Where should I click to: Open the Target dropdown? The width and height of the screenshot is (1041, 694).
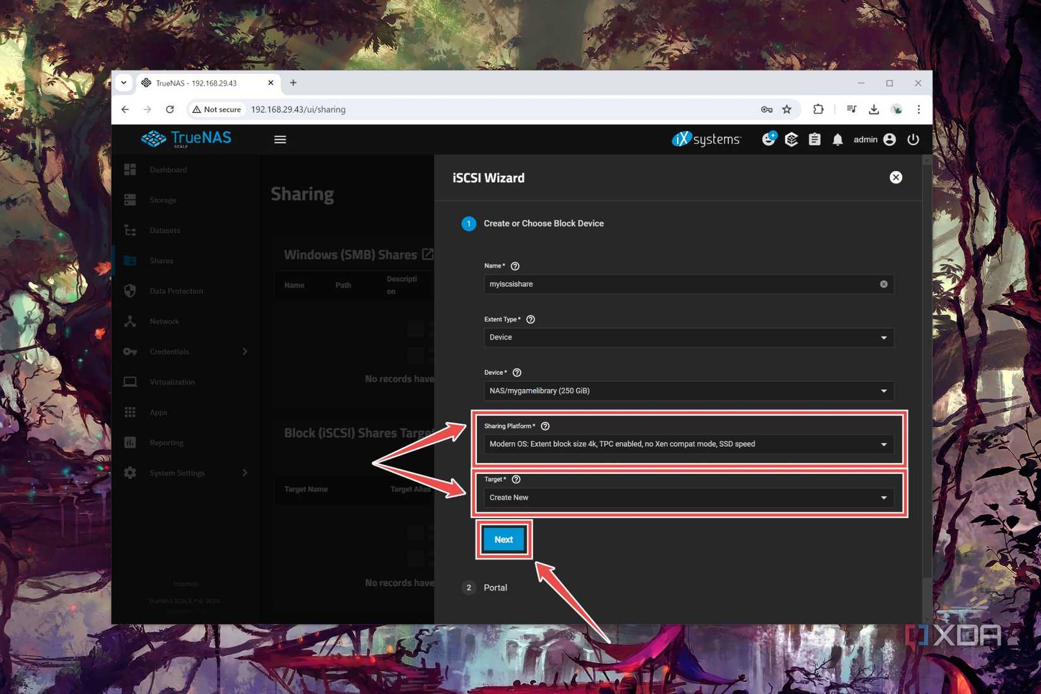click(689, 498)
